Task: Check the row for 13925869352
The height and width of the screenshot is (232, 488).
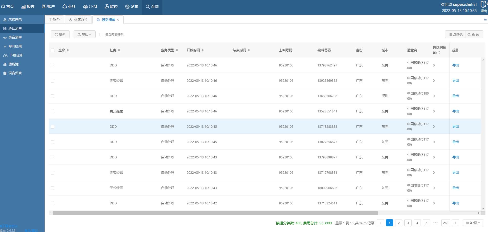Action: [53, 81]
